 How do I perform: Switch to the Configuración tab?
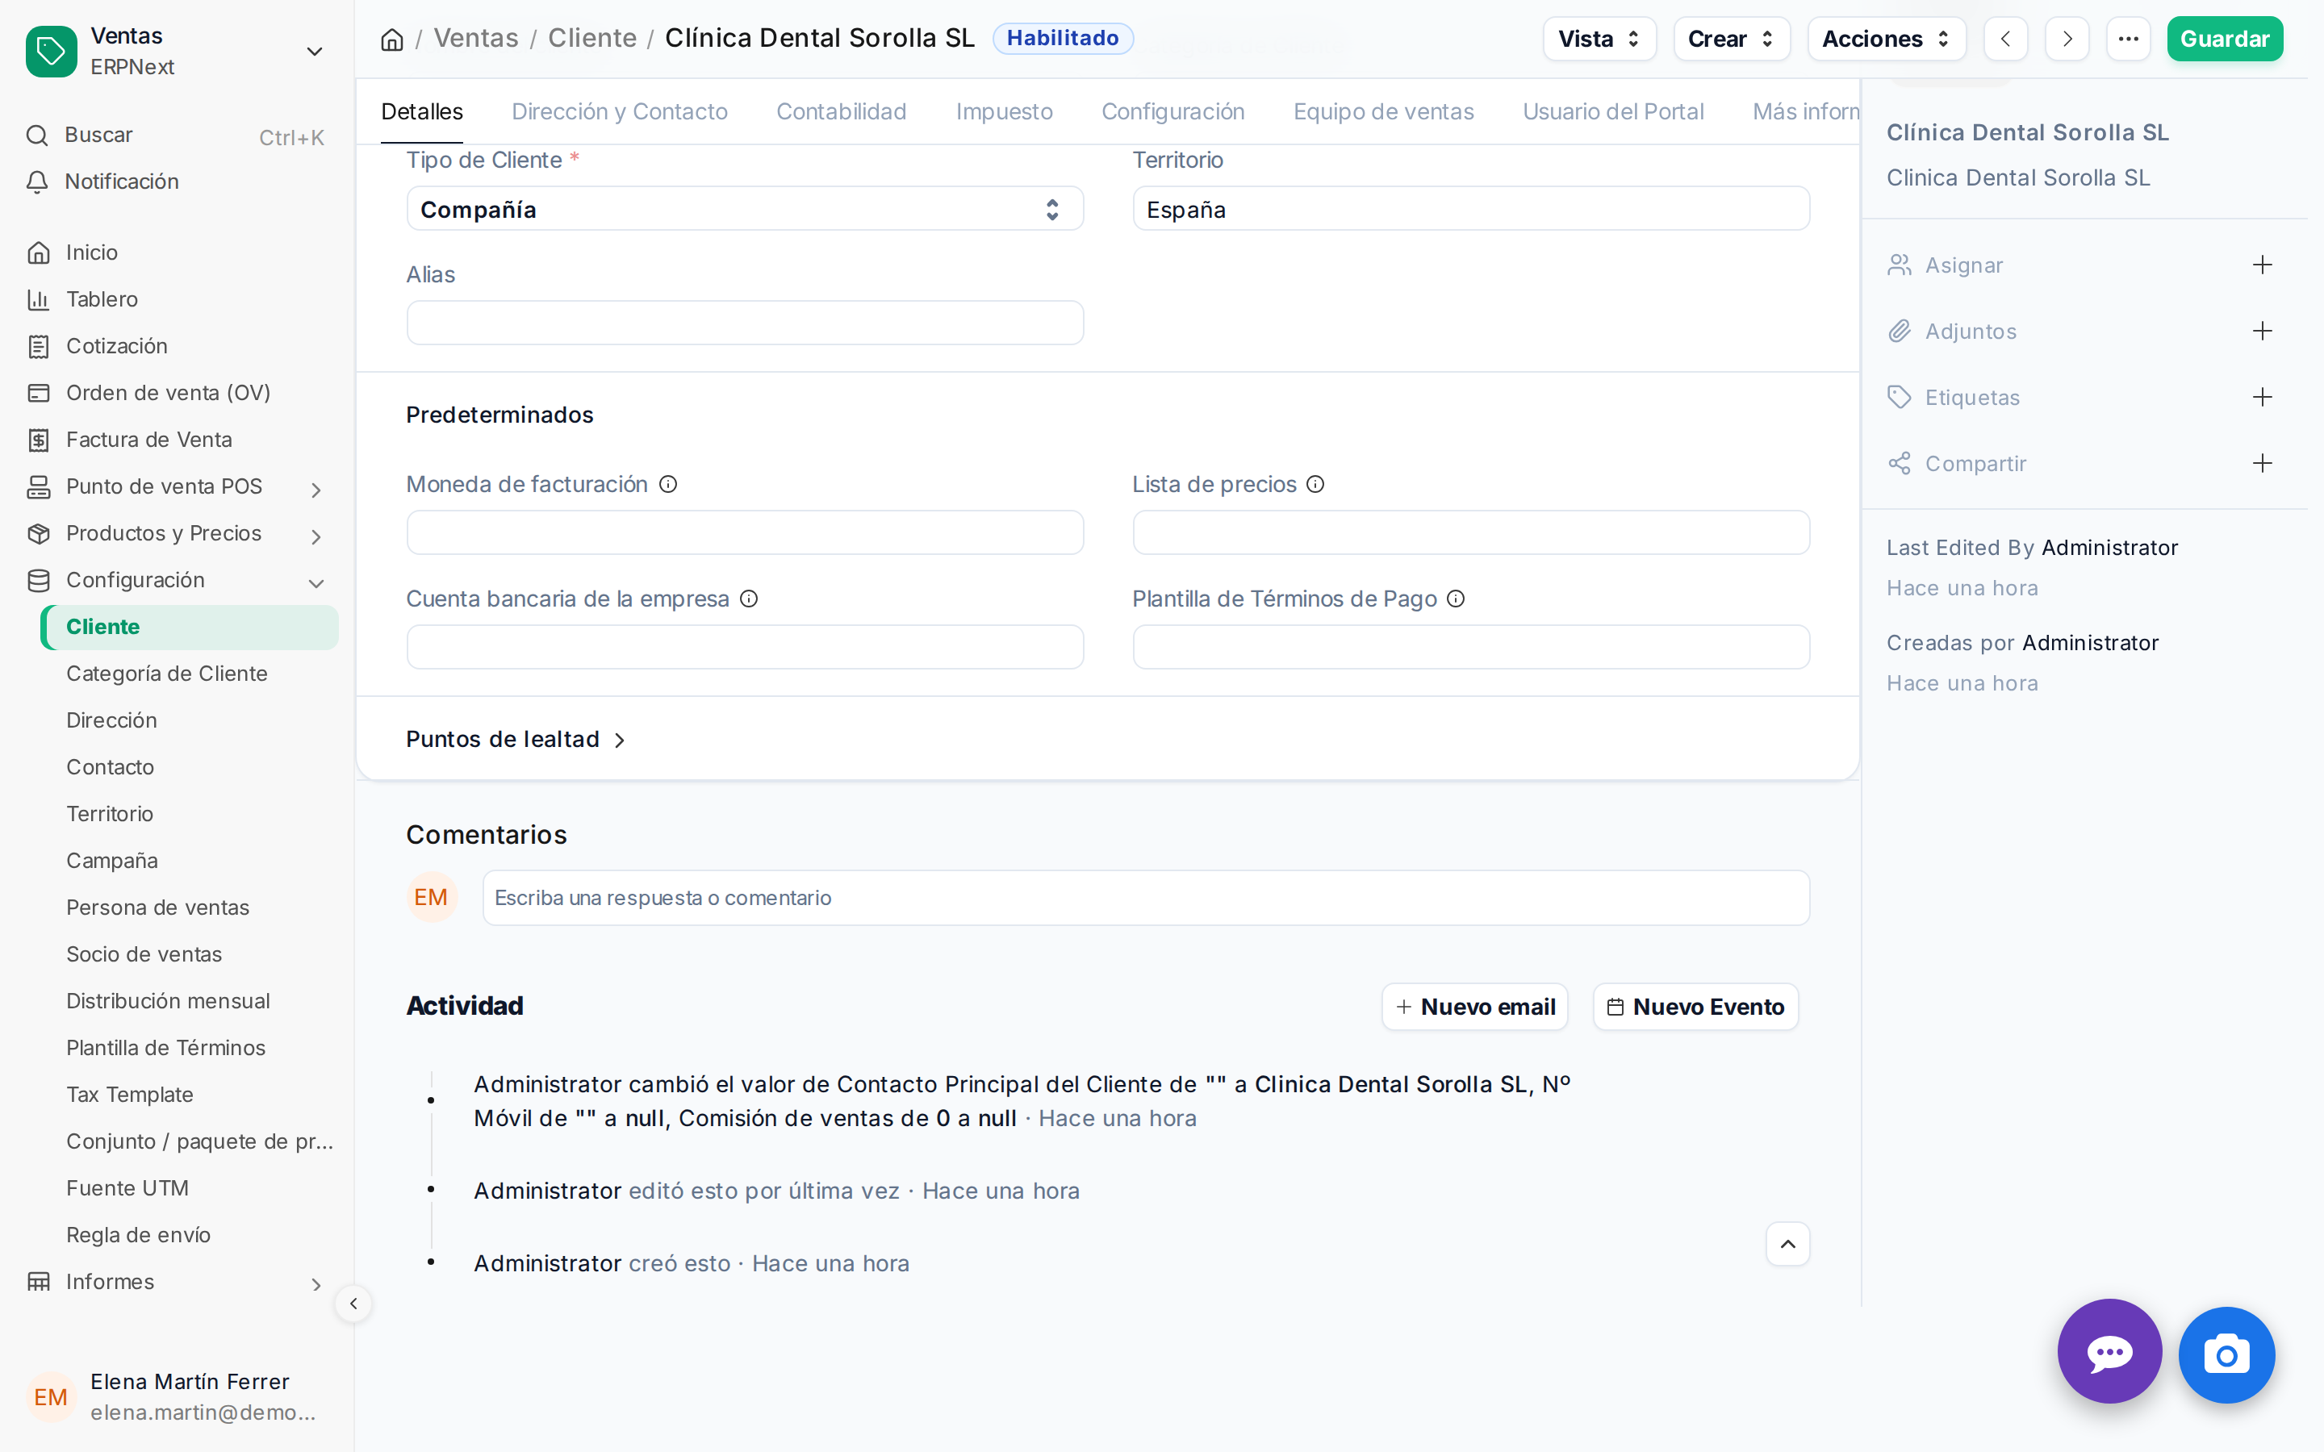click(1172, 111)
